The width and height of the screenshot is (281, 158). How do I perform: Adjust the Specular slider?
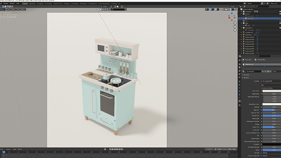point(272,110)
